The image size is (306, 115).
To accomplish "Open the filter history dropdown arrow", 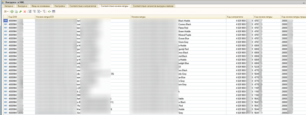I will tap(41, 12).
